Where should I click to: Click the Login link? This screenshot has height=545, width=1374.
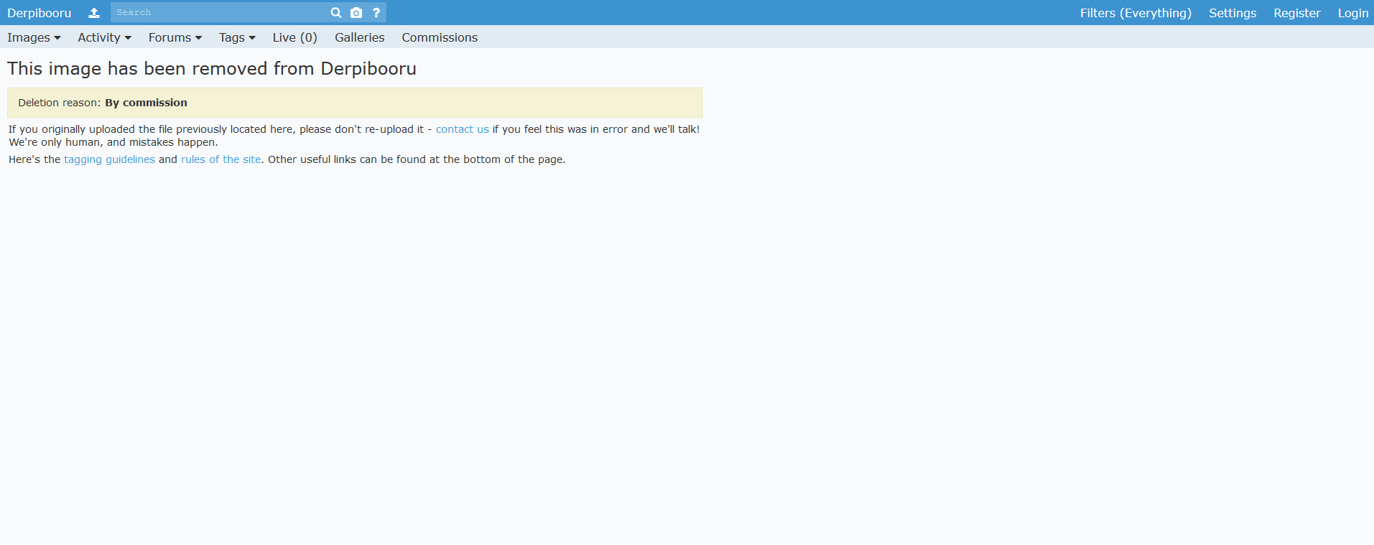[x=1353, y=13]
